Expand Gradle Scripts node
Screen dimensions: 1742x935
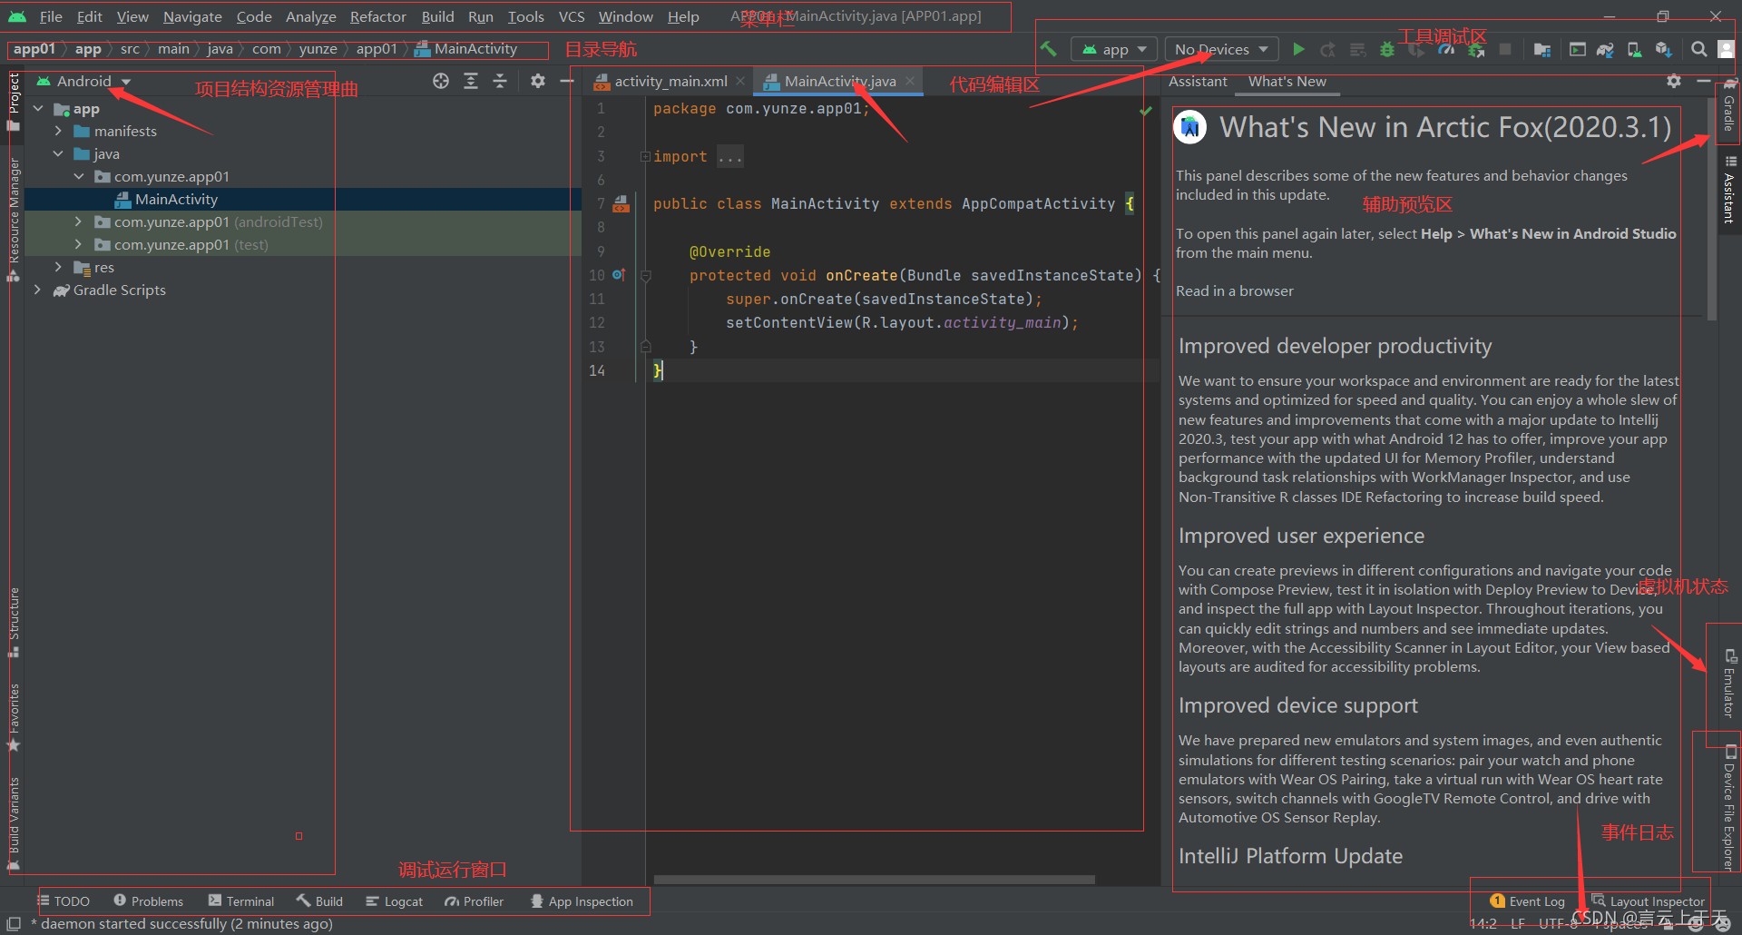[37, 290]
